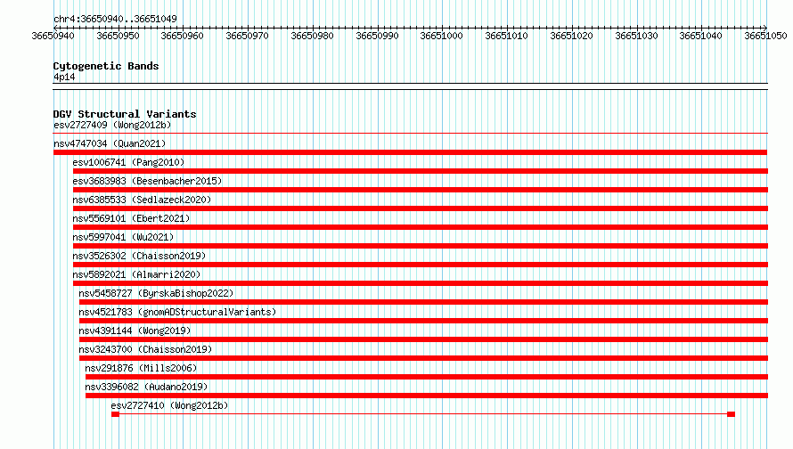The image size is (793, 449).
Task: Click ruler position 36650980
Action: 312,36
